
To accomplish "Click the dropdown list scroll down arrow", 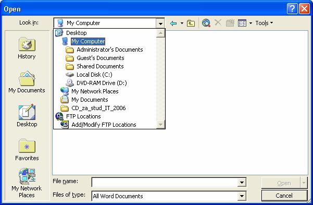I will [160, 124].
